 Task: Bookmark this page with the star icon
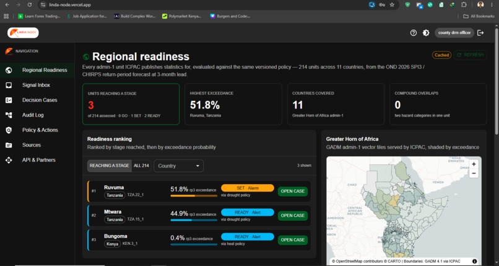pos(392,5)
